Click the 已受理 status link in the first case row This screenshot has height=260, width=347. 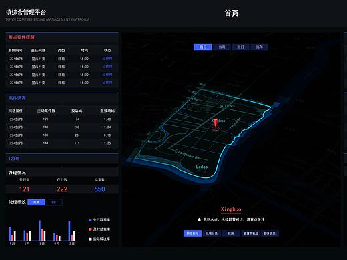point(107,59)
